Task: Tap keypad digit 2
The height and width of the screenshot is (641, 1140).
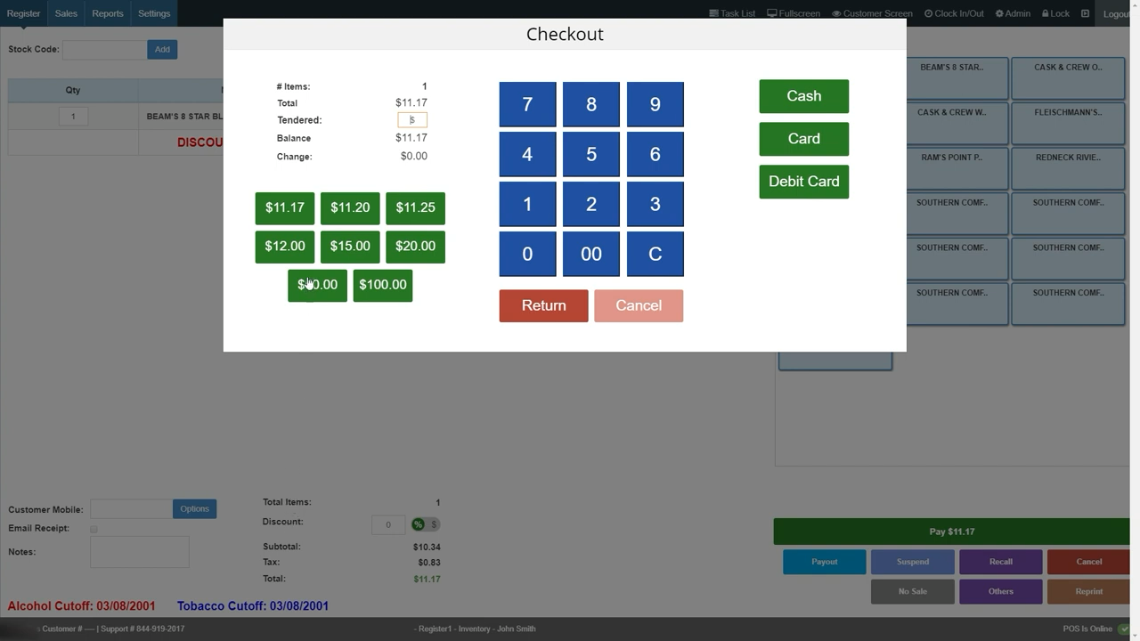Action: (591, 204)
